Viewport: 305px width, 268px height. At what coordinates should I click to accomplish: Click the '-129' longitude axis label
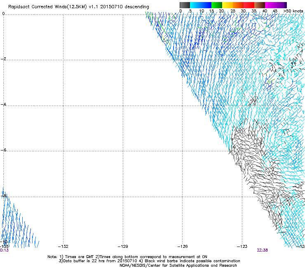[123, 247]
